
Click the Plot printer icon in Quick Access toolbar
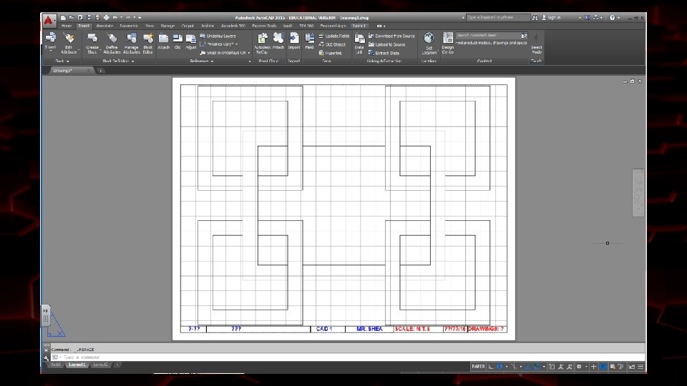point(106,17)
